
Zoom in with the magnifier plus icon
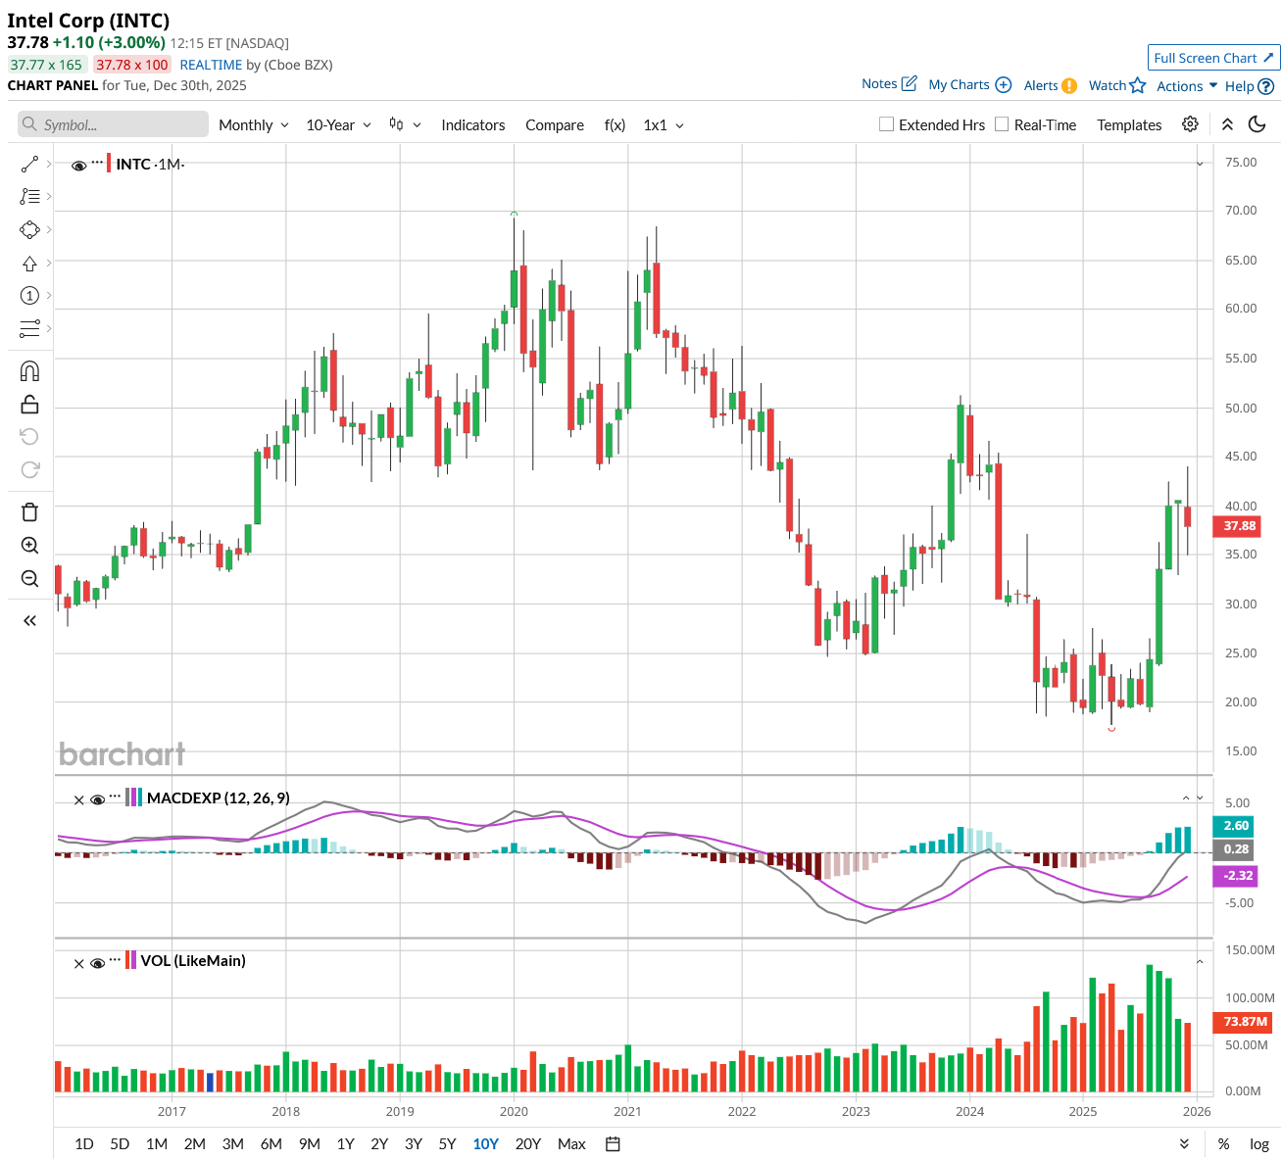coord(29,546)
